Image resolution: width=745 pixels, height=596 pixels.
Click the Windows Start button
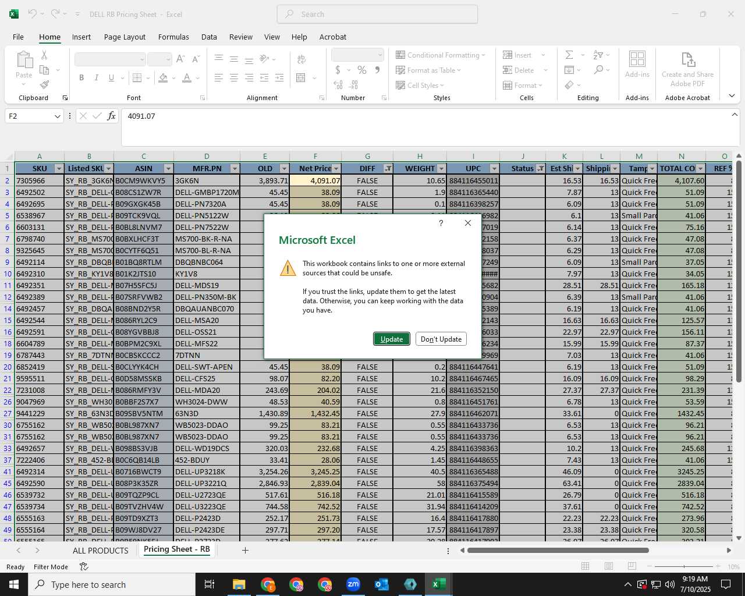coord(14,584)
